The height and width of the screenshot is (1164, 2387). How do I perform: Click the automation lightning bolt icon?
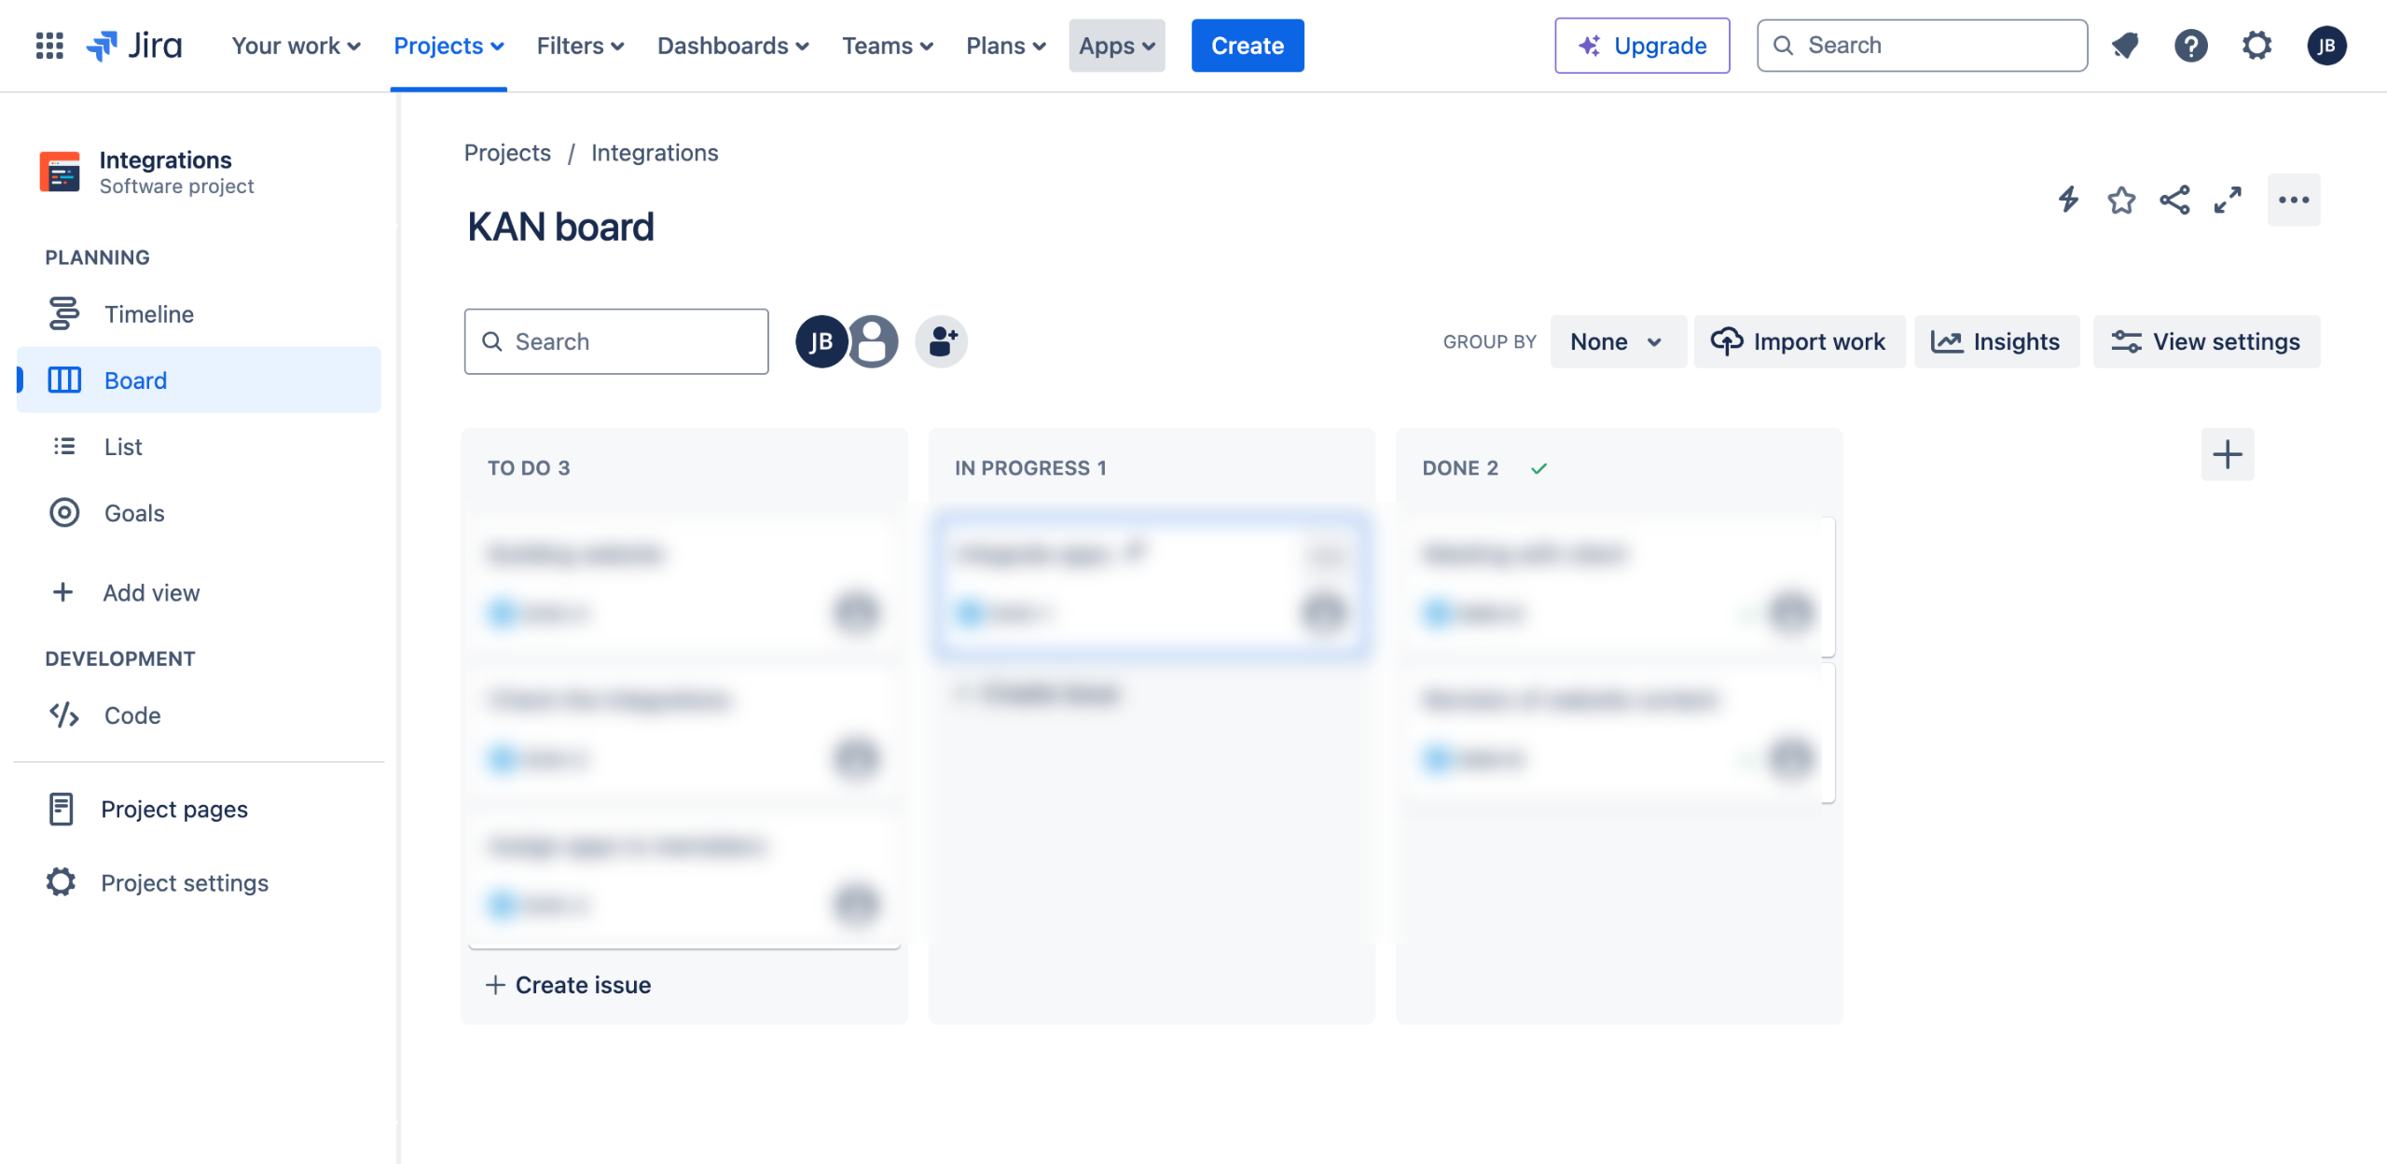point(2068,200)
